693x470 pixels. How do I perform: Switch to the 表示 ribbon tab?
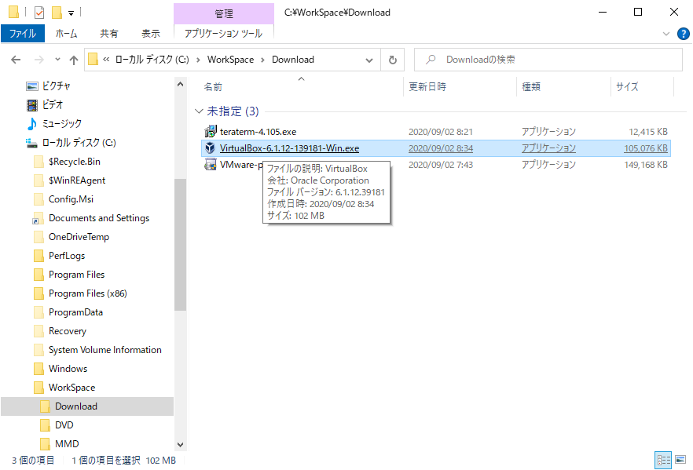coord(150,34)
